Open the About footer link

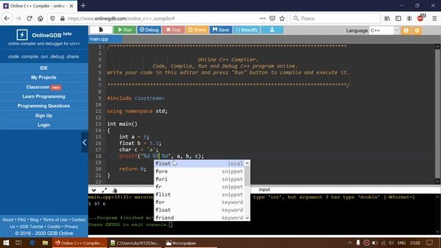click(x=8, y=220)
